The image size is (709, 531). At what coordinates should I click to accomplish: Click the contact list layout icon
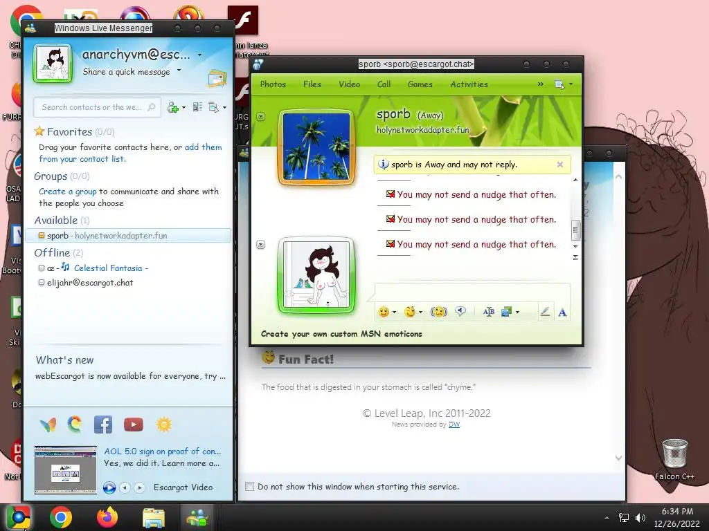(x=197, y=107)
